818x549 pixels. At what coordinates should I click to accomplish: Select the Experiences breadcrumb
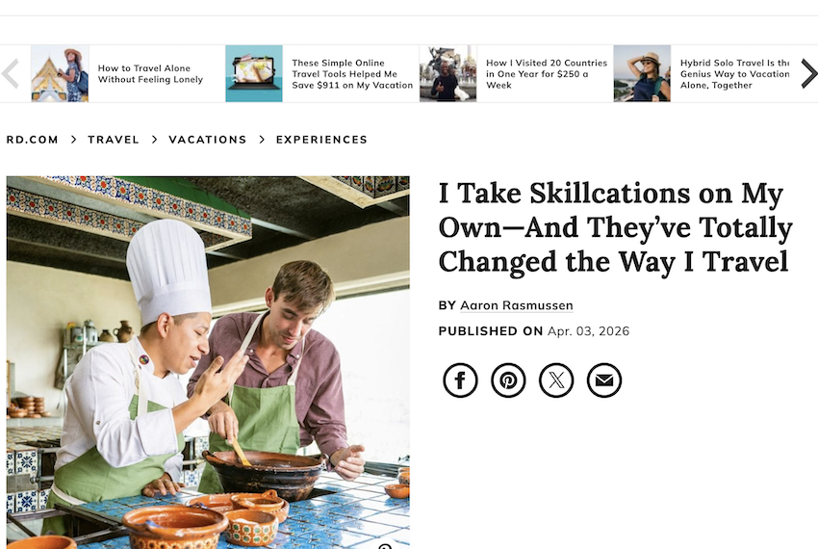tap(321, 140)
